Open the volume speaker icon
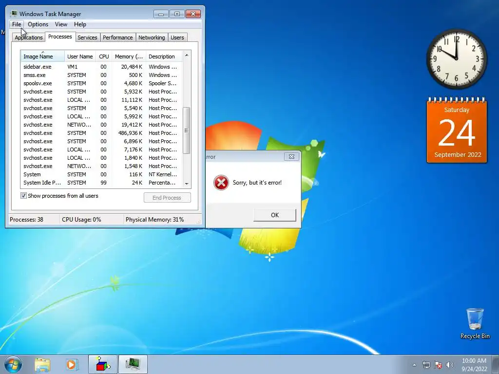The image size is (499, 374). click(x=450, y=365)
